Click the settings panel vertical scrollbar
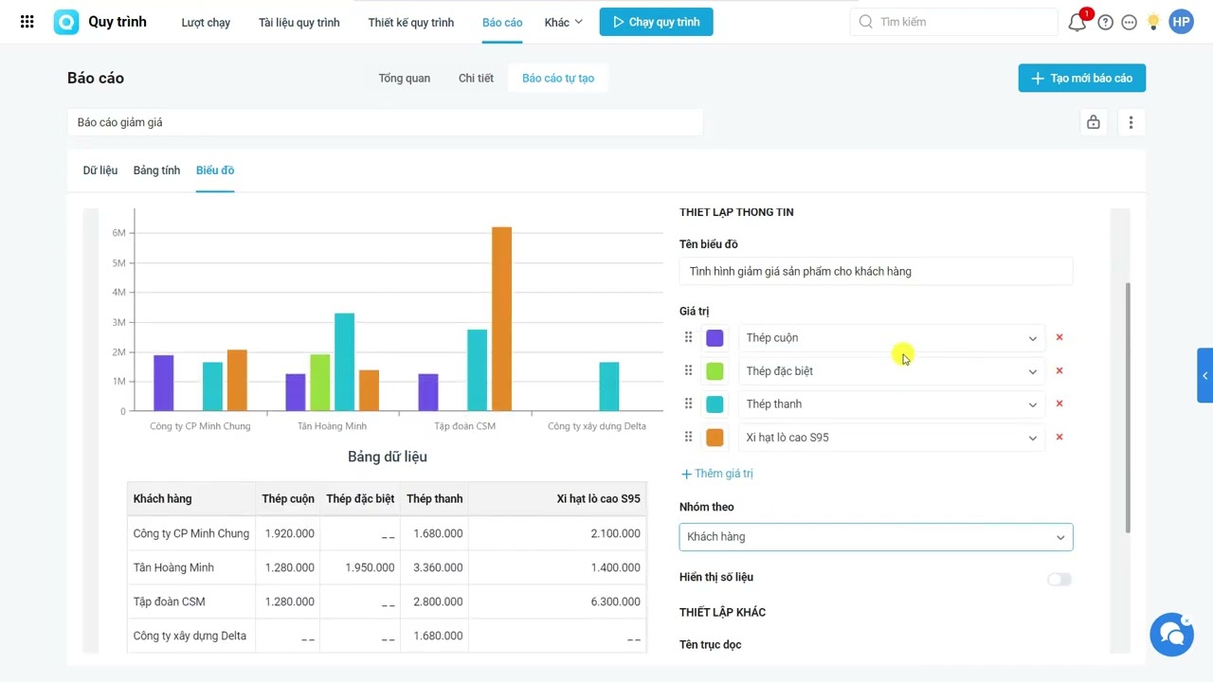The width and height of the screenshot is (1213, 682). tap(1127, 407)
